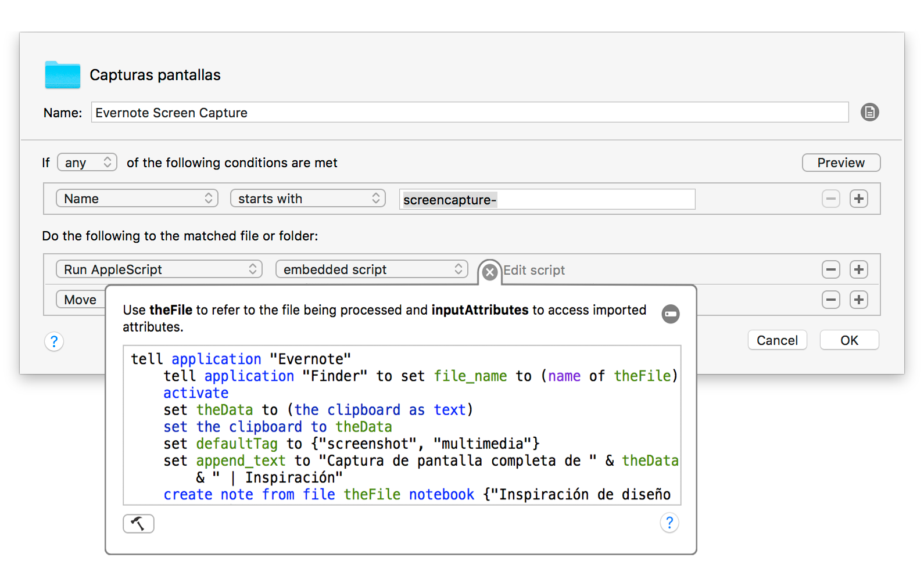Remove the Move action row
This screenshot has height=583, width=924.
click(x=831, y=300)
